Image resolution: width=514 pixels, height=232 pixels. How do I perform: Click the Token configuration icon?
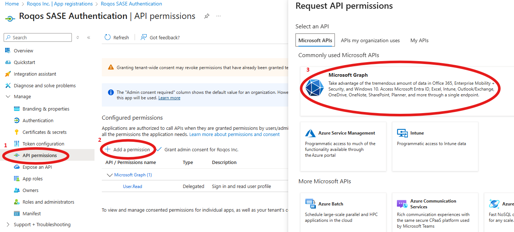click(16, 144)
